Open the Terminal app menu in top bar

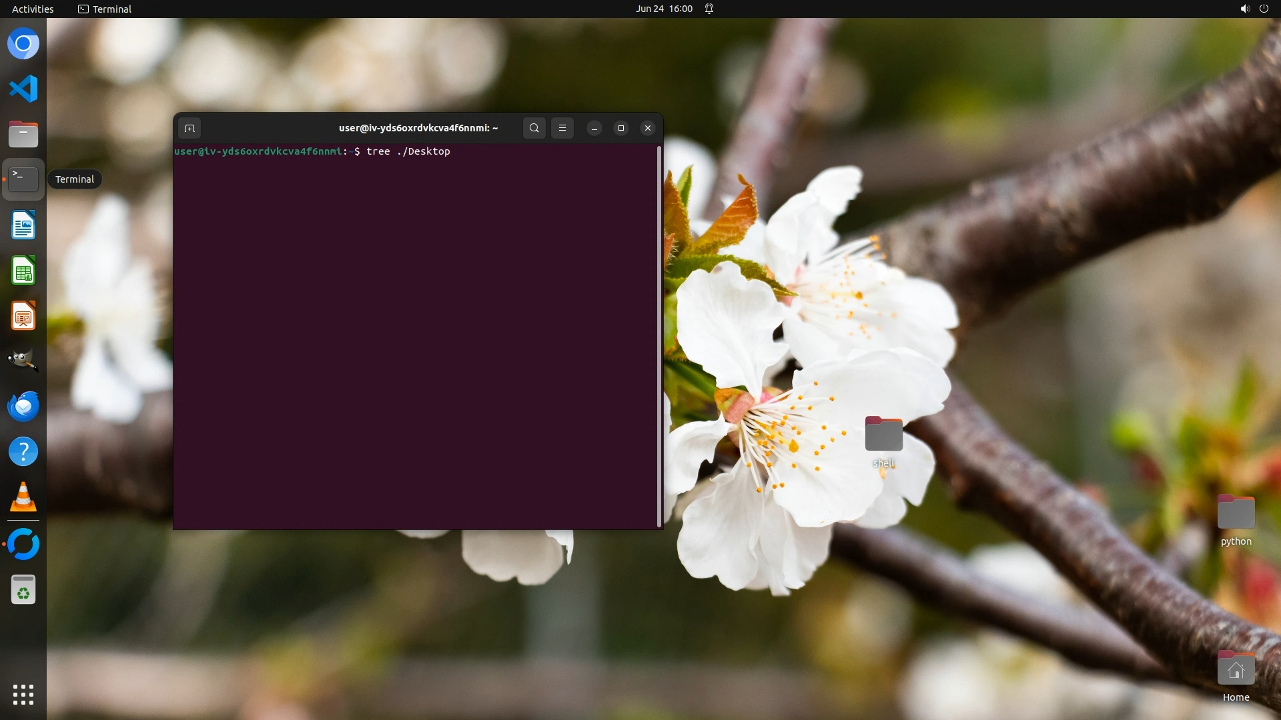pos(105,9)
